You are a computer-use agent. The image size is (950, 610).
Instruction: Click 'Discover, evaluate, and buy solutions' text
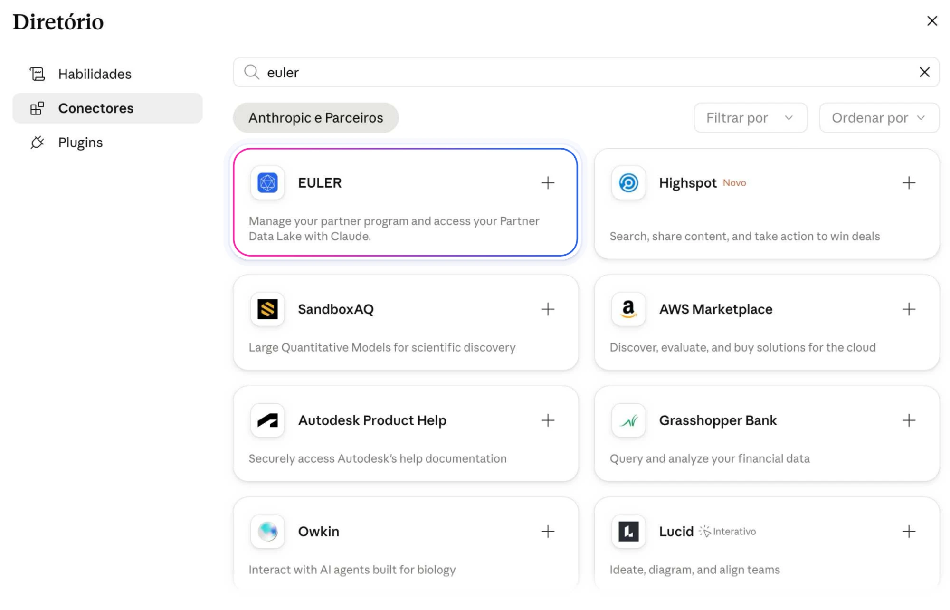click(742, 347)
